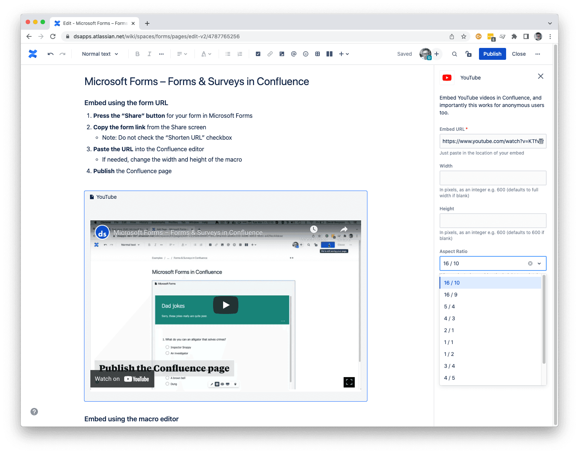Image resolution: width=579 pixels, height=454 pixels.
Task: Open the help question mark button
Action: click(34, 412)
